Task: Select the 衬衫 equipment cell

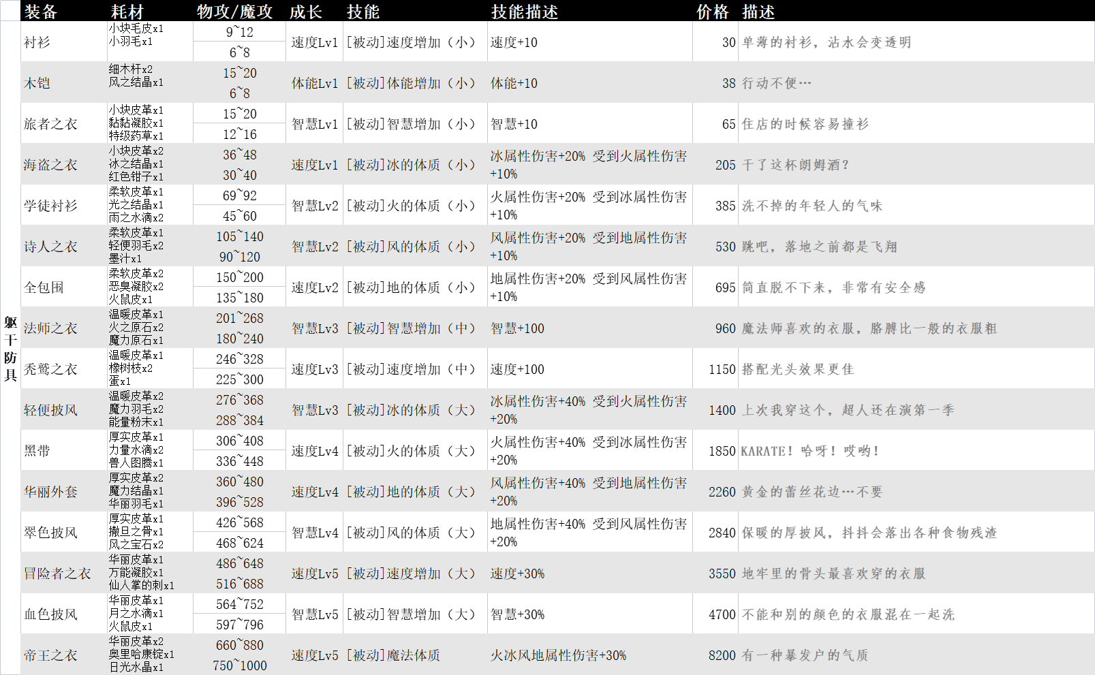Action: point(64,42)
